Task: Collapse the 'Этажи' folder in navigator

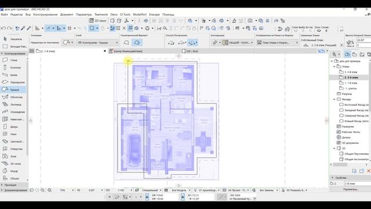Action: [334, 67]
